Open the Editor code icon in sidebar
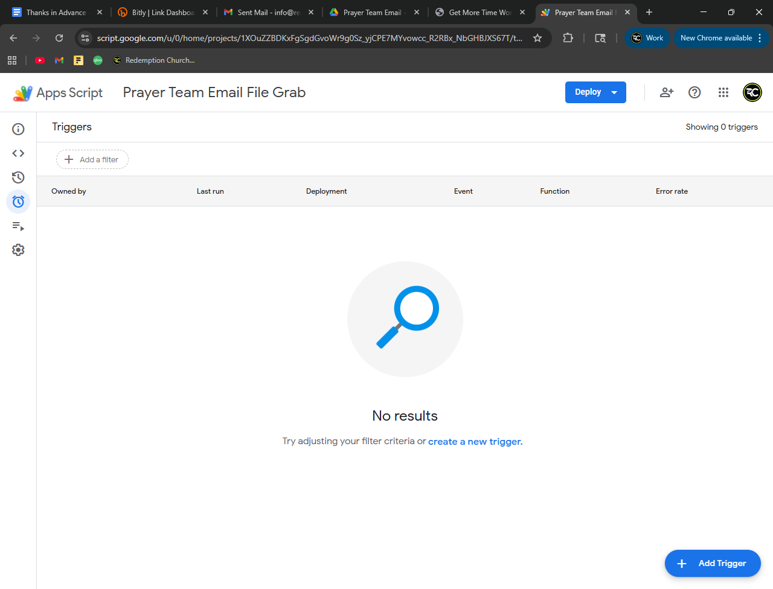Viewport: 773px width, 589px height. coord(18,153)
